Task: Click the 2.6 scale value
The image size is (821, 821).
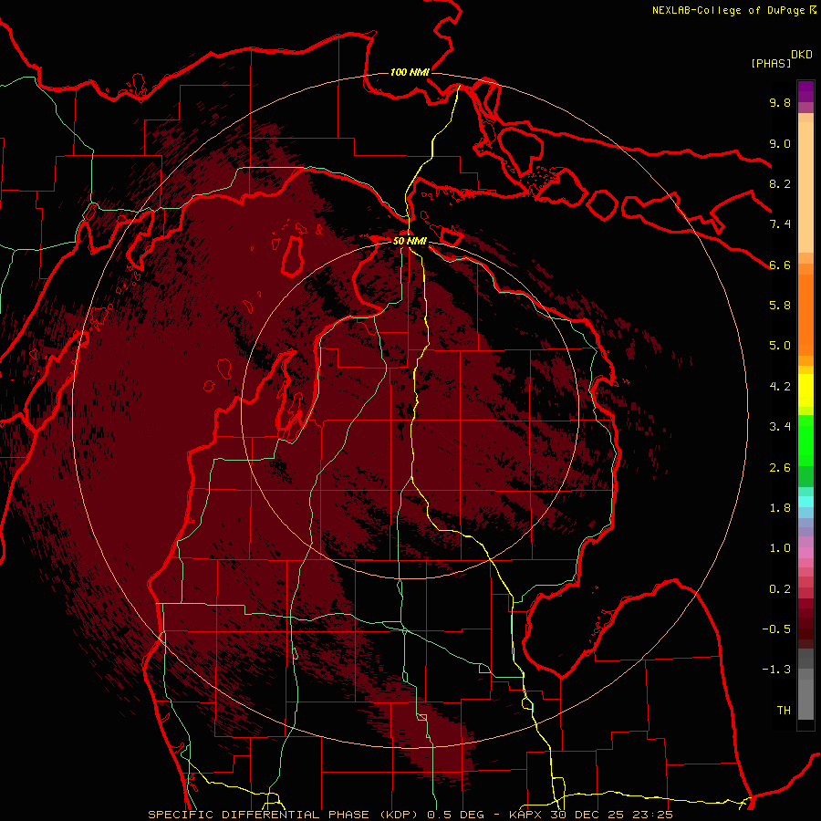Action: point(780,468)
